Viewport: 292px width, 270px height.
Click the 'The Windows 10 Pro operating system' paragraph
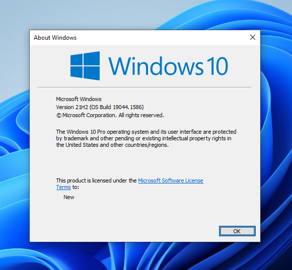[x=146, y=138]
